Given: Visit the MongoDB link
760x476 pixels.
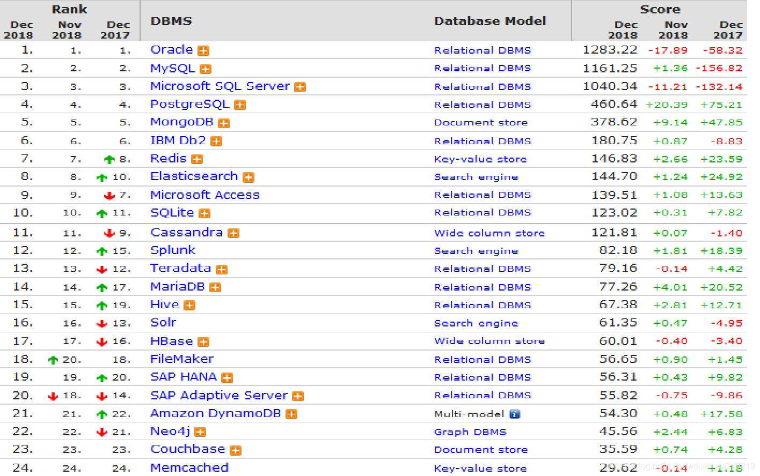Looking at the screenshot, I should (182, 122).
